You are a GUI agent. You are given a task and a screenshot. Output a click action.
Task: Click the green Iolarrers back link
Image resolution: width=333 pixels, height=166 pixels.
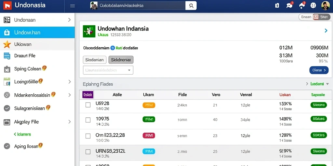pos(22,134)
